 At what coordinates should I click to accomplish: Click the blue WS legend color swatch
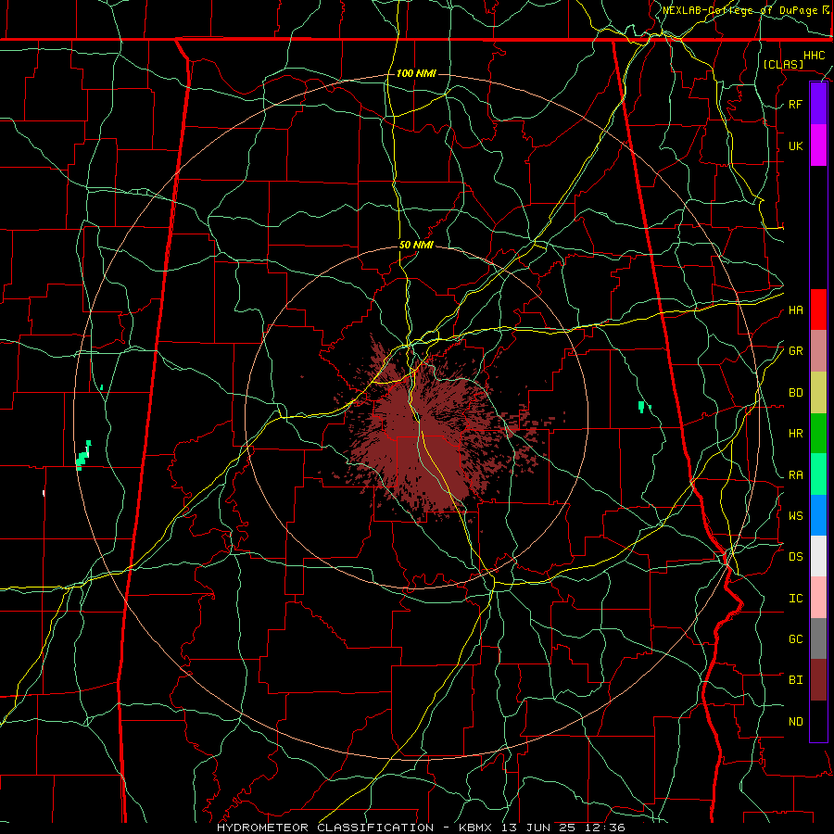818,515
